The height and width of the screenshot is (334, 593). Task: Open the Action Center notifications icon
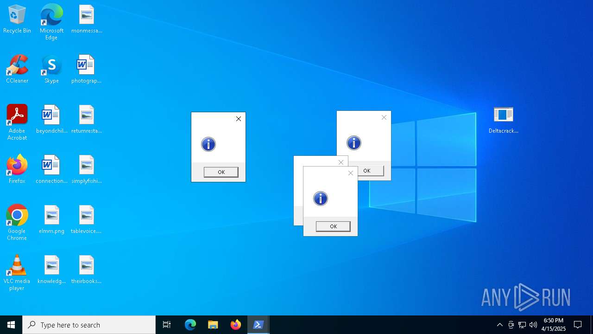tap(578, 325)
